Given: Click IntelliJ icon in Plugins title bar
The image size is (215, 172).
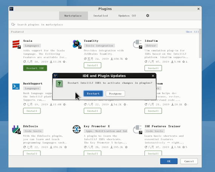Looking at the screenshot, I should click(x=11, y=9).
